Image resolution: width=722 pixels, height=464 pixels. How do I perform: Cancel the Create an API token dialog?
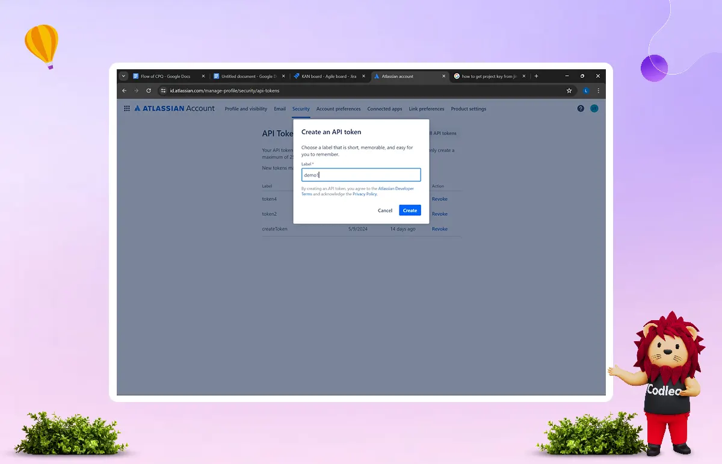click(385, 211)
